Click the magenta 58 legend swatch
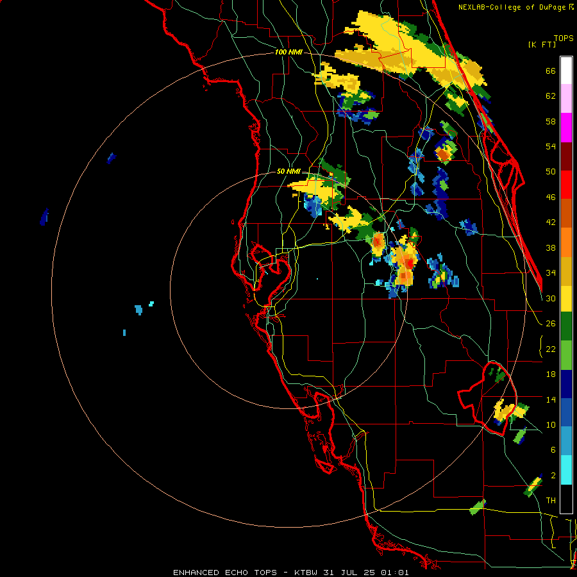Image resolution: width=577 pixels, height=577 pixels. click(566, 128)
